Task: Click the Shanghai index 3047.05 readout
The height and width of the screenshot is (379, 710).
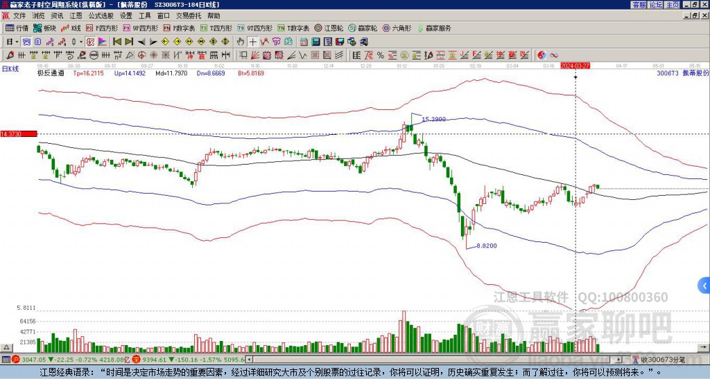Action: [x=33, y=360]
